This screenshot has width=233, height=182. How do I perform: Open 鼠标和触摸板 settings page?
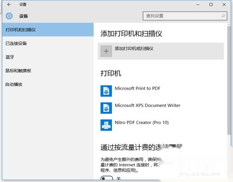click(48, 71)
